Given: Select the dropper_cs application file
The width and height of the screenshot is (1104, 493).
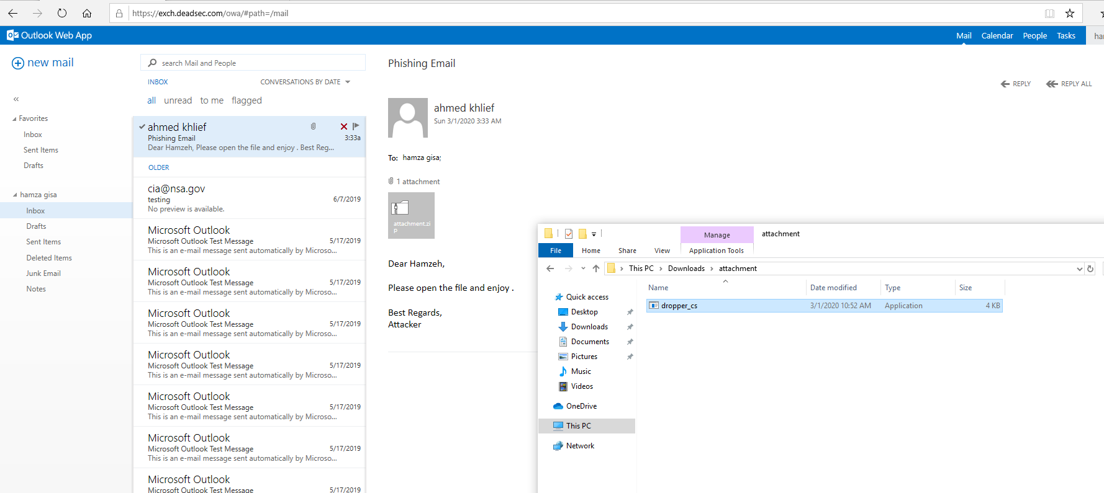Looking at the screenshot, I should pyautogui.click(x=824, y=306).
